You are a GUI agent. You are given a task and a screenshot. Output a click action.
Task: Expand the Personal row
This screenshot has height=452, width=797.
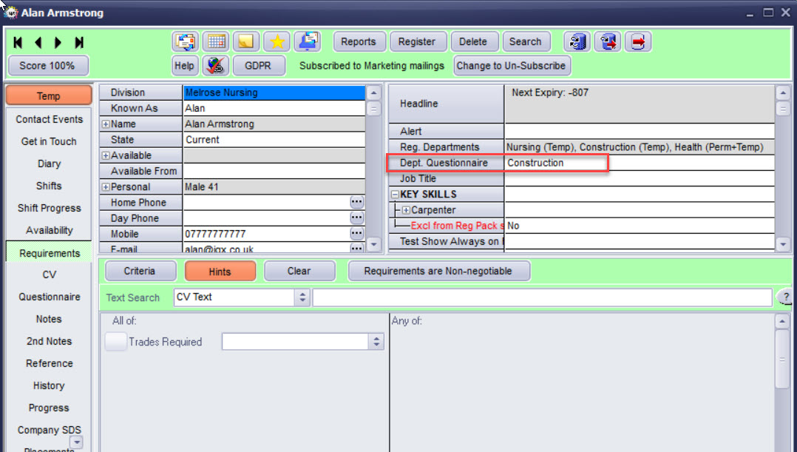(106, 187)
